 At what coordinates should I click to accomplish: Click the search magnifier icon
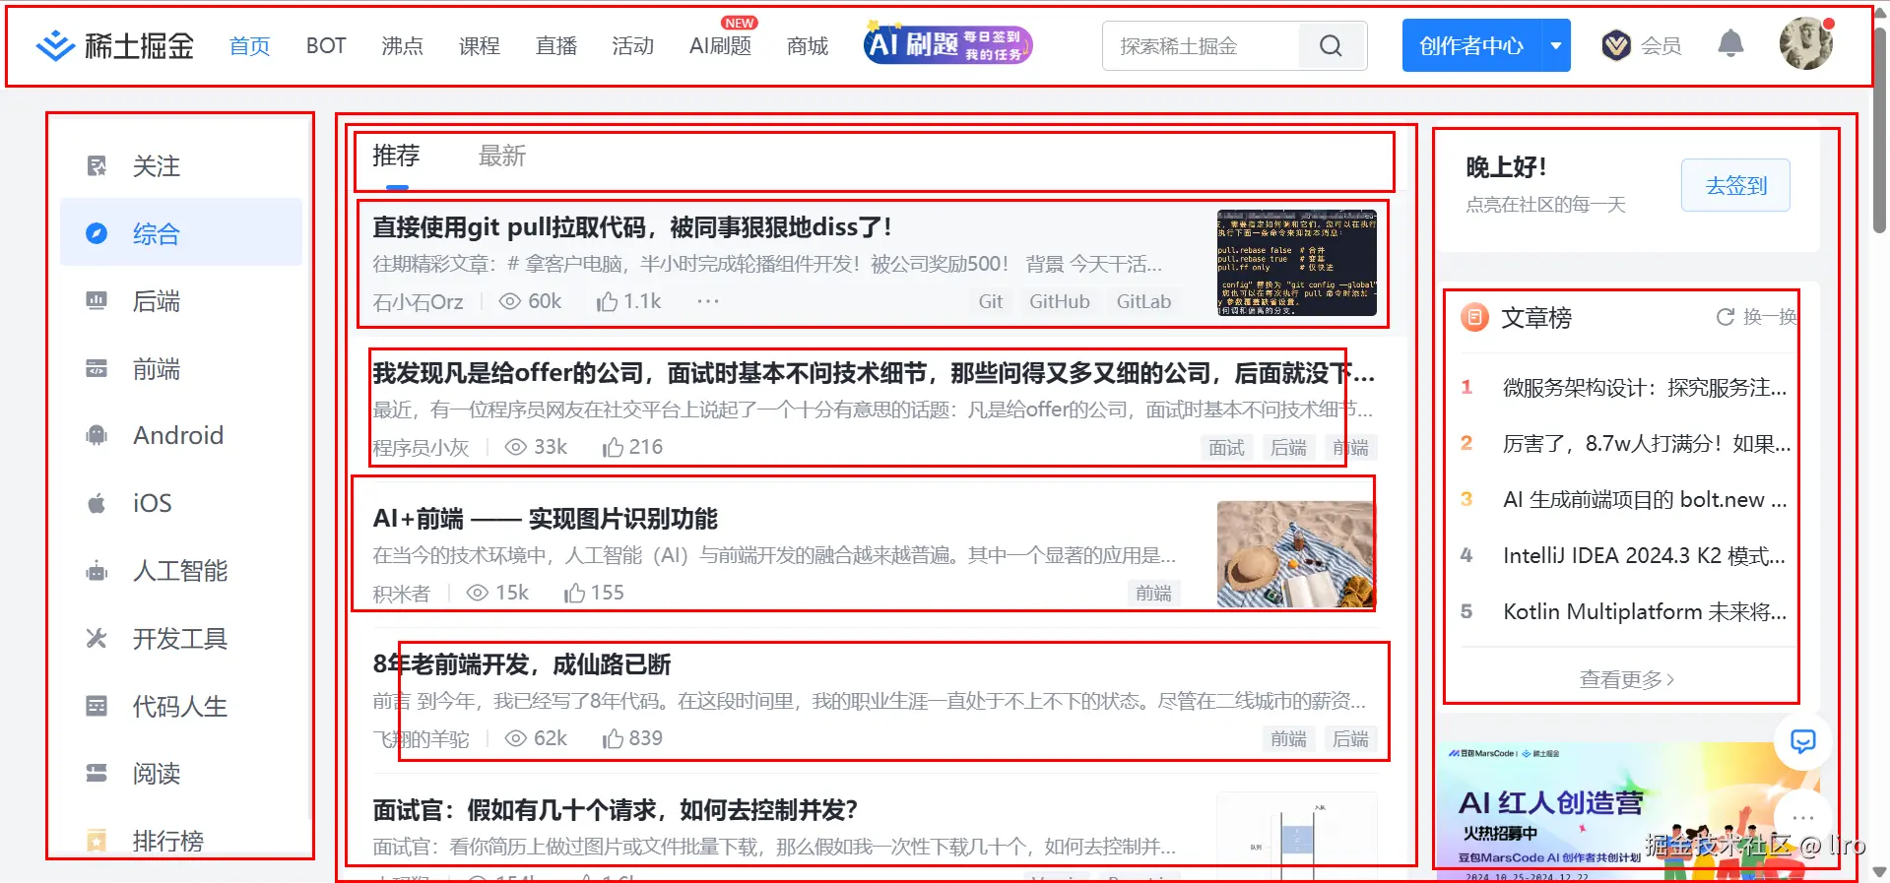1331,45
